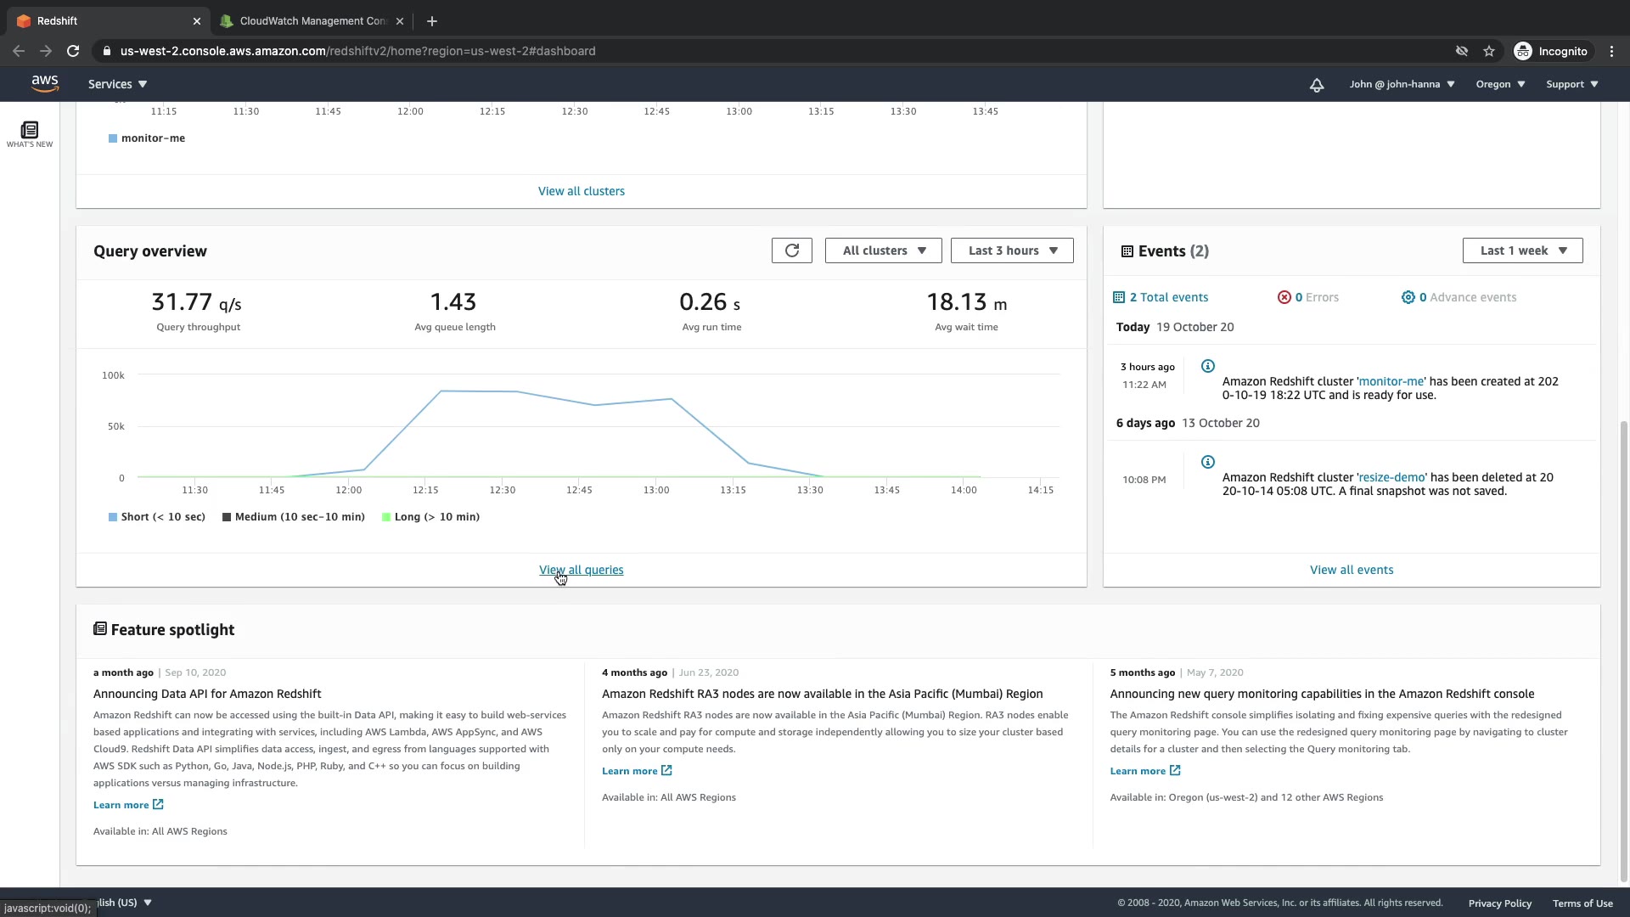Click the Query overview refresh icon button
1630x917 pixels.
pyautogui.click(x=791, y=250)
